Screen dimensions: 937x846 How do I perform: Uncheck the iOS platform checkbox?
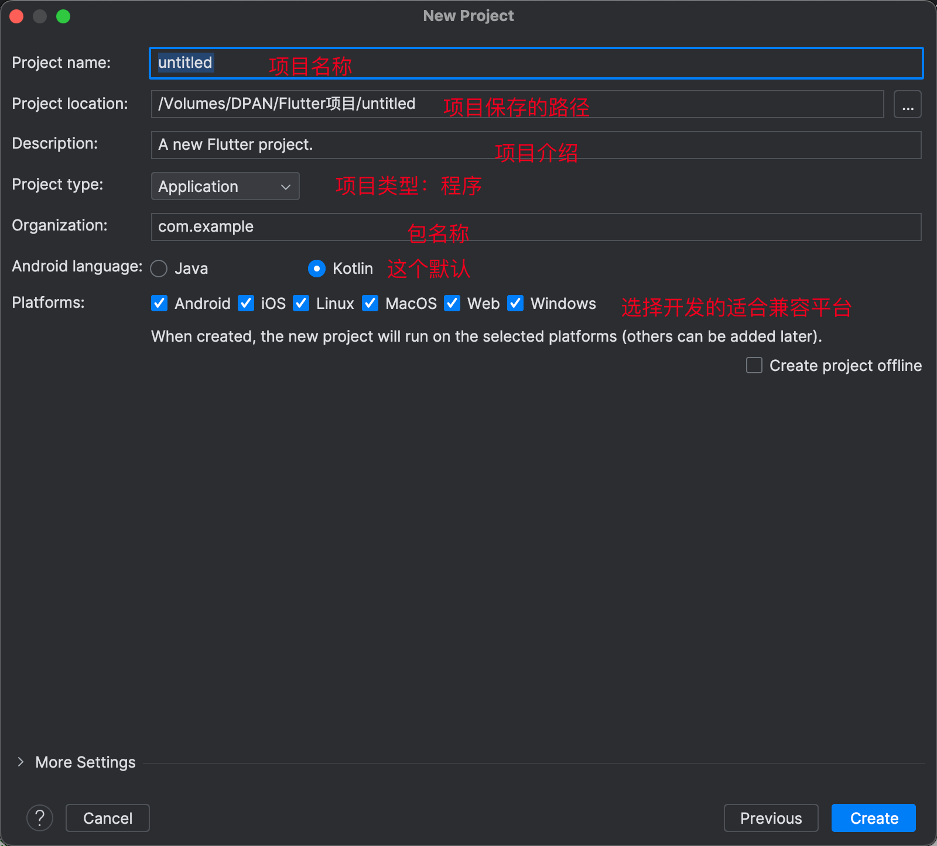pyautogui.click(x=246, y=303)
